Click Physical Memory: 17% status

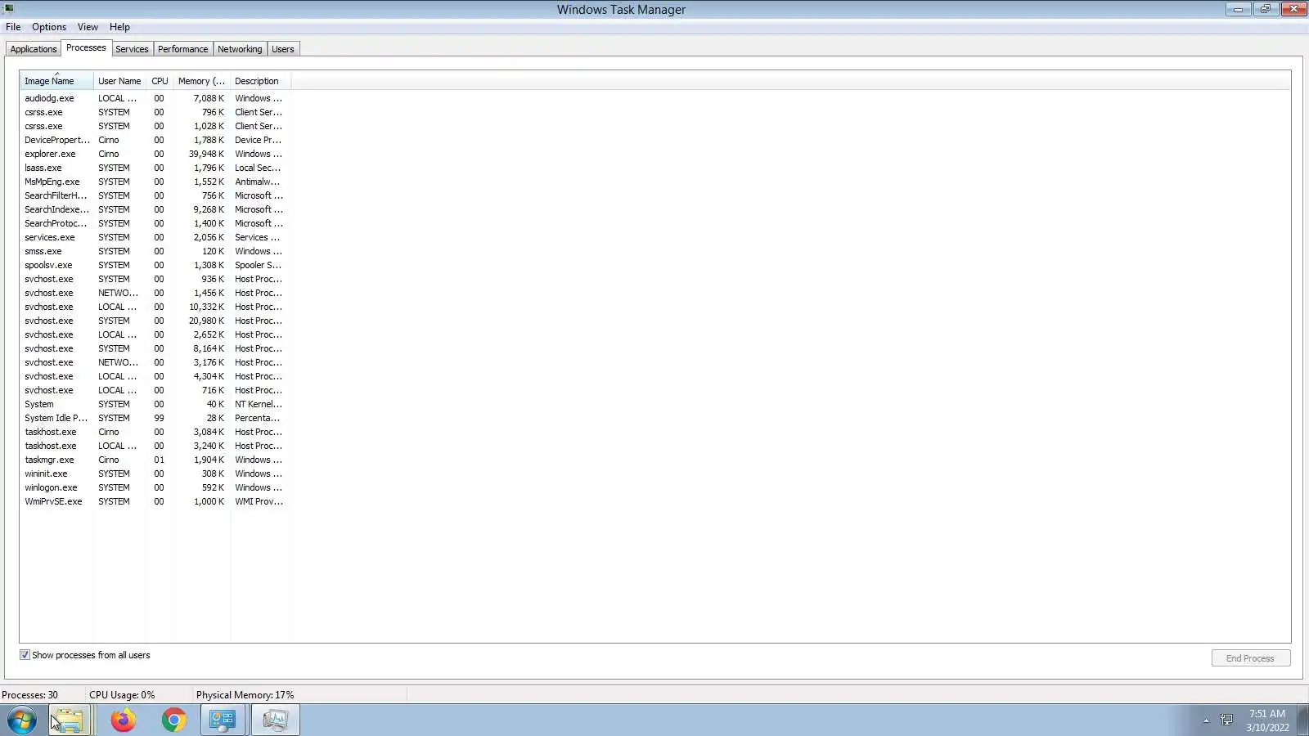coord(245,695)
